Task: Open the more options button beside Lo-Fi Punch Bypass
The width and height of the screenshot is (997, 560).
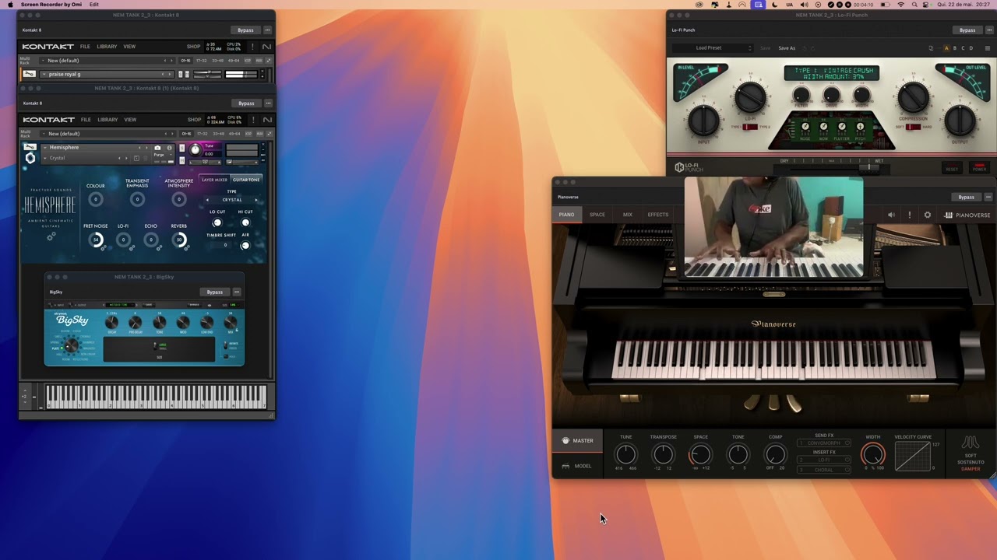Action: point(989,30)
